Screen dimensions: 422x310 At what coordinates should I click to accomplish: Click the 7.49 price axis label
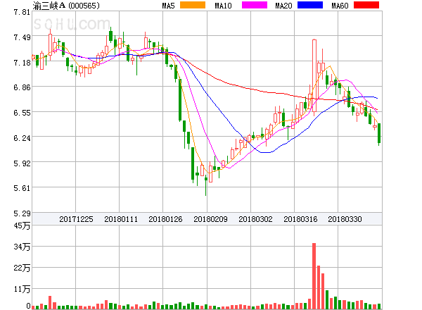[x=22, y=37]
